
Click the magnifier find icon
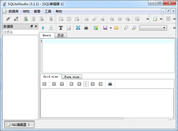126,28
